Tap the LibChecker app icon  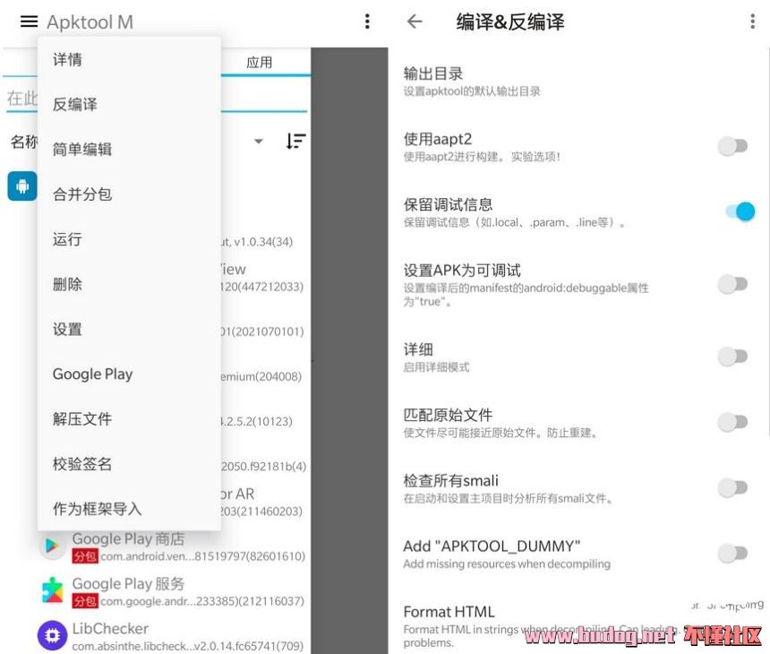(x=52, y=635)
